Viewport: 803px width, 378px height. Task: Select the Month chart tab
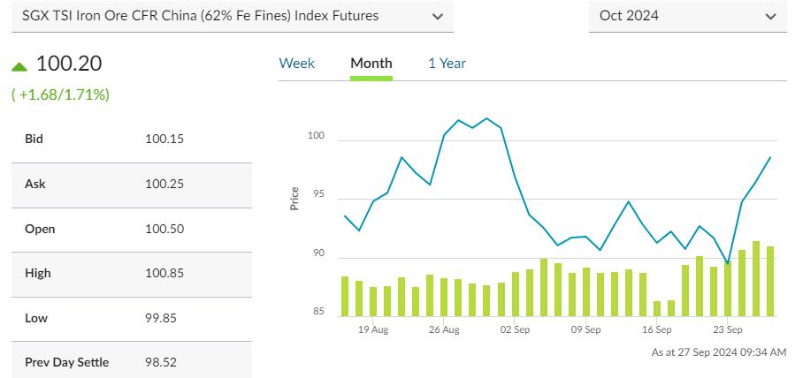(x=371, y=64)
